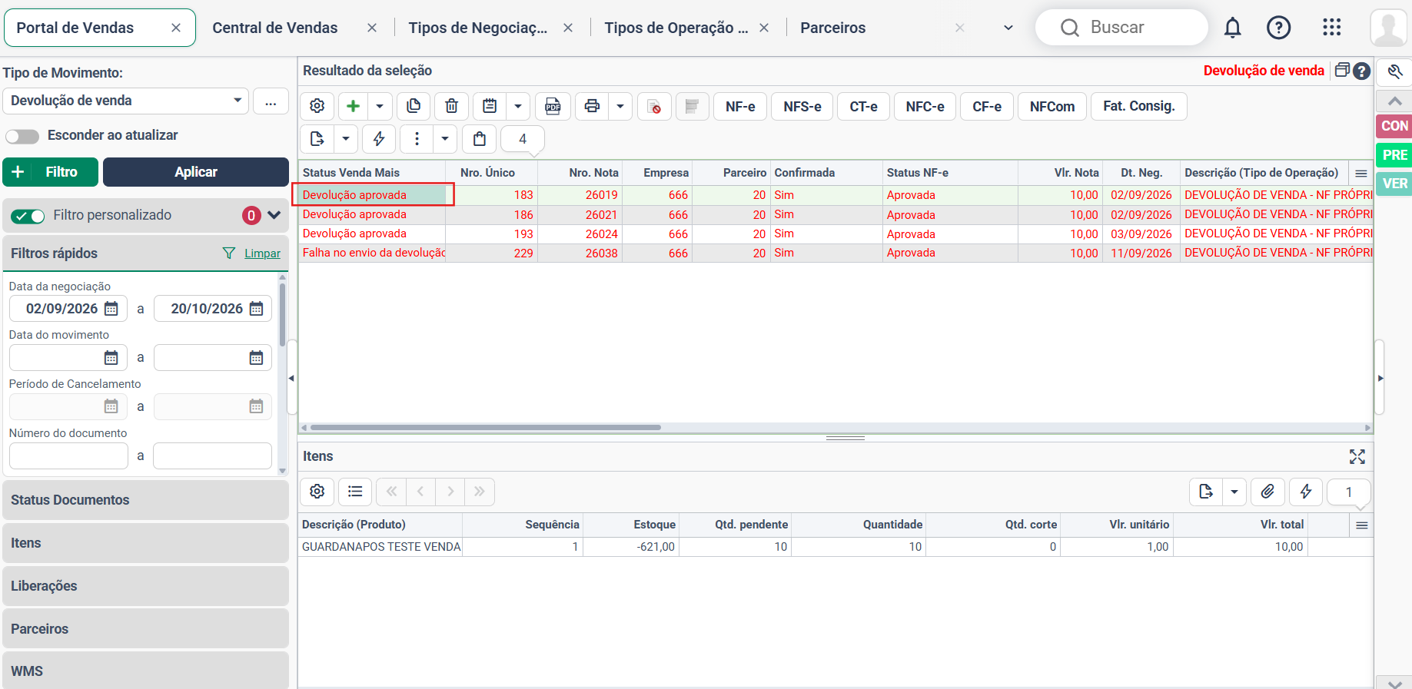This screenshot has width=1412, height=689.
Task: Open help icon next to Devolução de venda
Action: click(1361, 71)
